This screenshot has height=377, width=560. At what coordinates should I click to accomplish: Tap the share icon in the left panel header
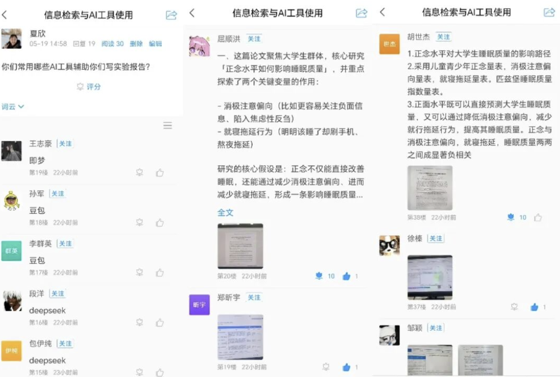click(x=171, y=15)
